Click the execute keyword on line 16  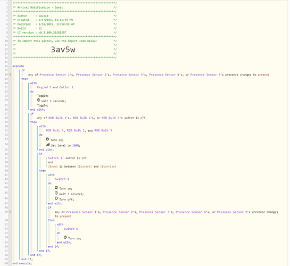[18, 66]
